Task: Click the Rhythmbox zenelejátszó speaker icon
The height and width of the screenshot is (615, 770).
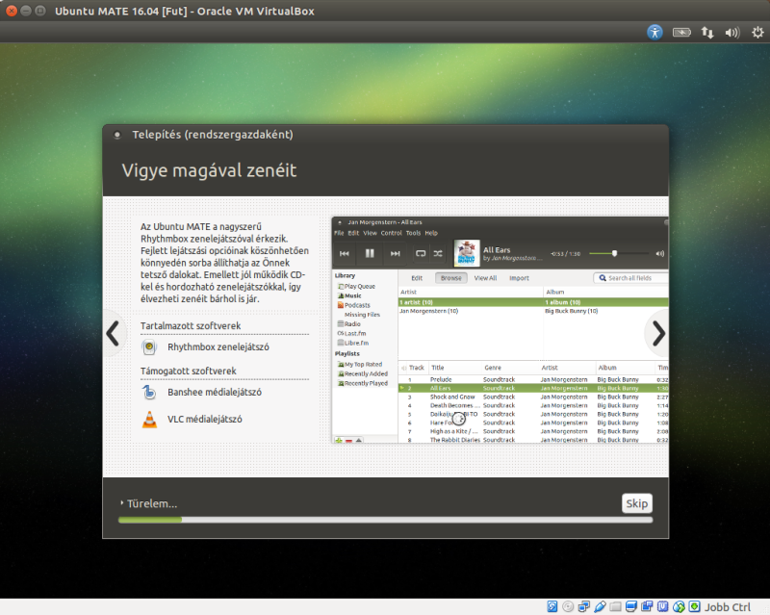Action: coord(149,347)
